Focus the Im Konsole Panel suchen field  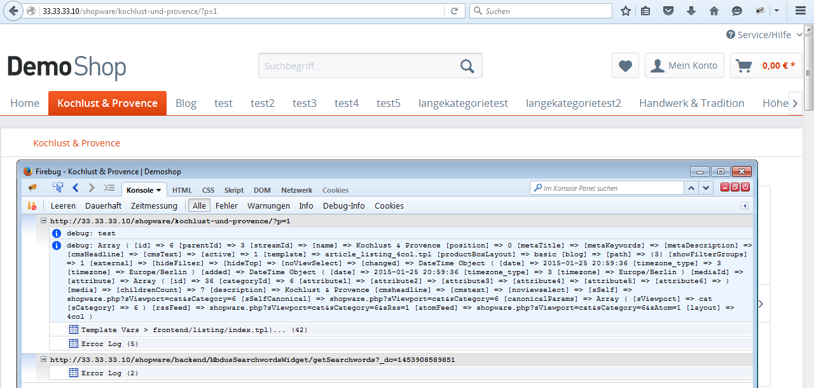coord(607,188)
